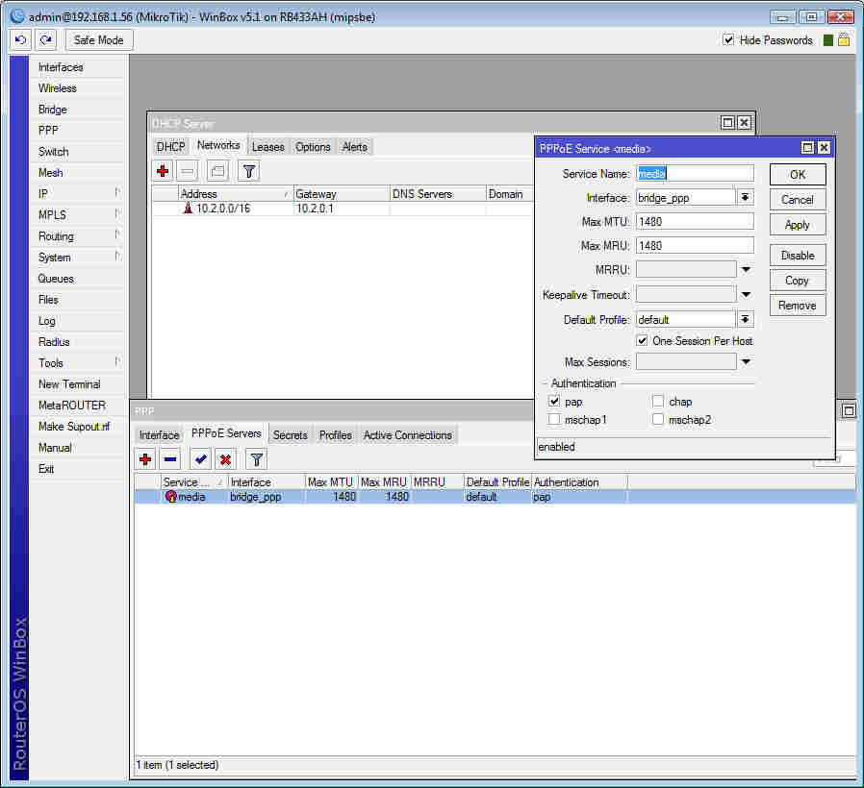
Task: Remove selected PPPoE server with blue minus
Action: click(x=170, y=459)
